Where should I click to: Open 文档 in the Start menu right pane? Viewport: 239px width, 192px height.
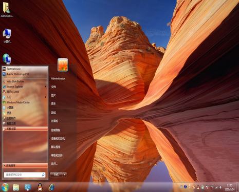(53, 87)
